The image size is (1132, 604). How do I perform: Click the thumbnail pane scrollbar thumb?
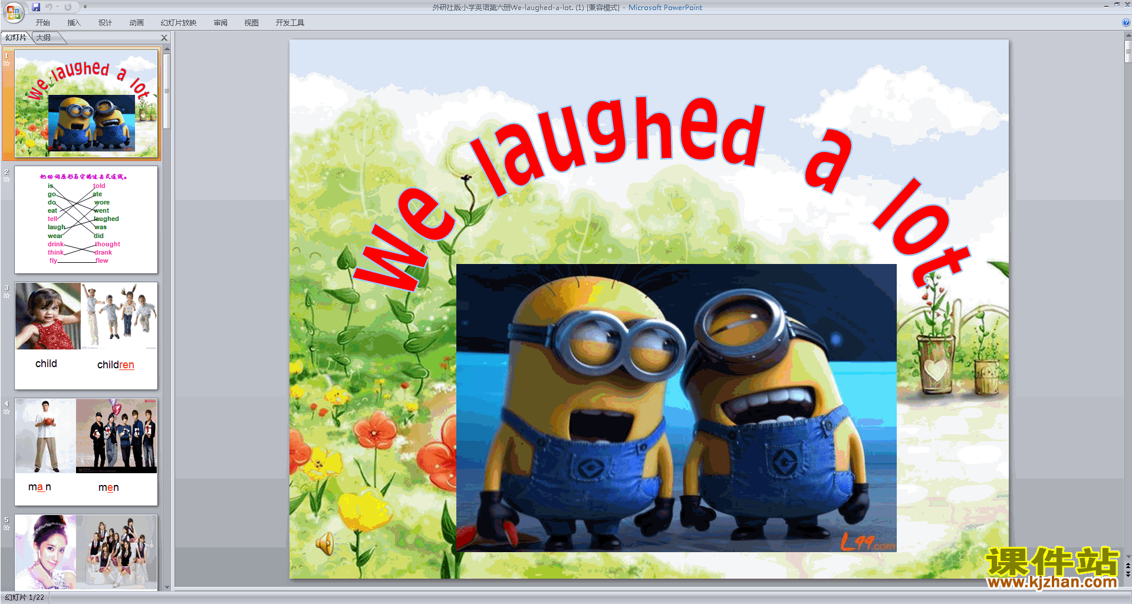coord(167,91)
